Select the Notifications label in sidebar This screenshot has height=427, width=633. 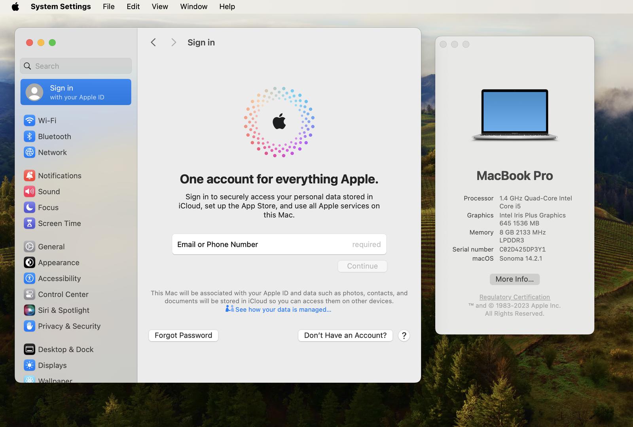click(x=60, y=176)
